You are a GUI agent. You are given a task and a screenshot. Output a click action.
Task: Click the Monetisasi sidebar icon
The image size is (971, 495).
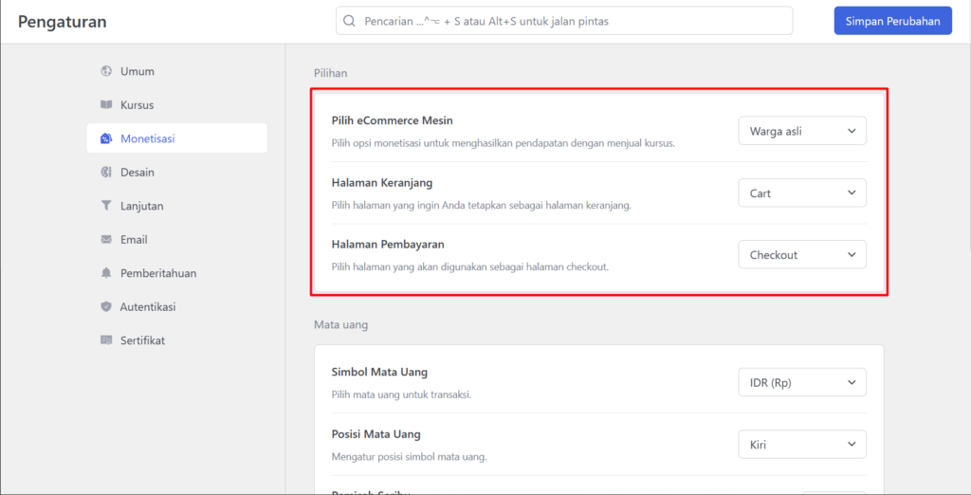[106, 138]
